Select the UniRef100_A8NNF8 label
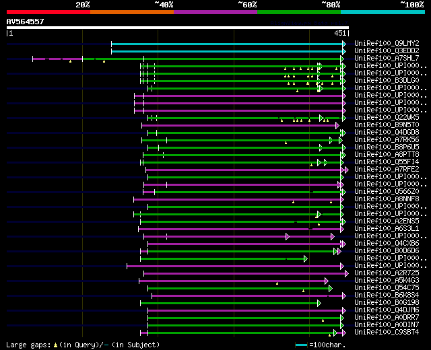 click(x=387, y=199)
